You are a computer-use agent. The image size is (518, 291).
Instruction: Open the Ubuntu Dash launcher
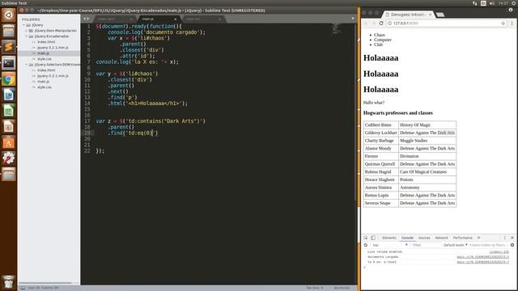9,15
